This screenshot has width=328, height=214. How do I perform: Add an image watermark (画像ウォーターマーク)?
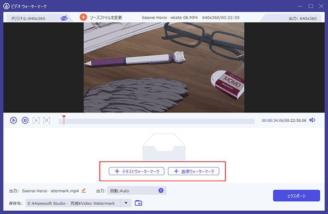point(194,171)
